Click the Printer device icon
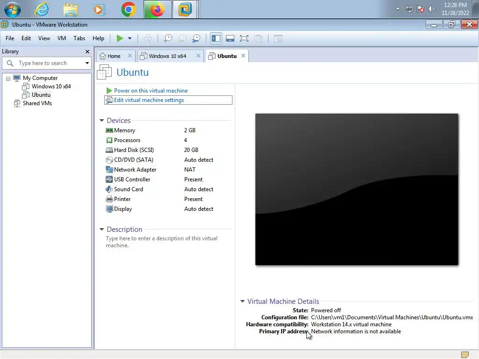 pos(109,199)
